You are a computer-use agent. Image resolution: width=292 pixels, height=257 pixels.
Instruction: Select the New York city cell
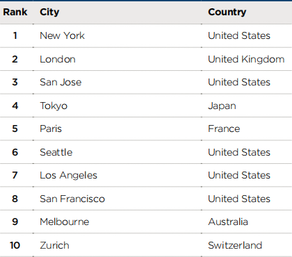pyautogui.click(x=62, y=35)
